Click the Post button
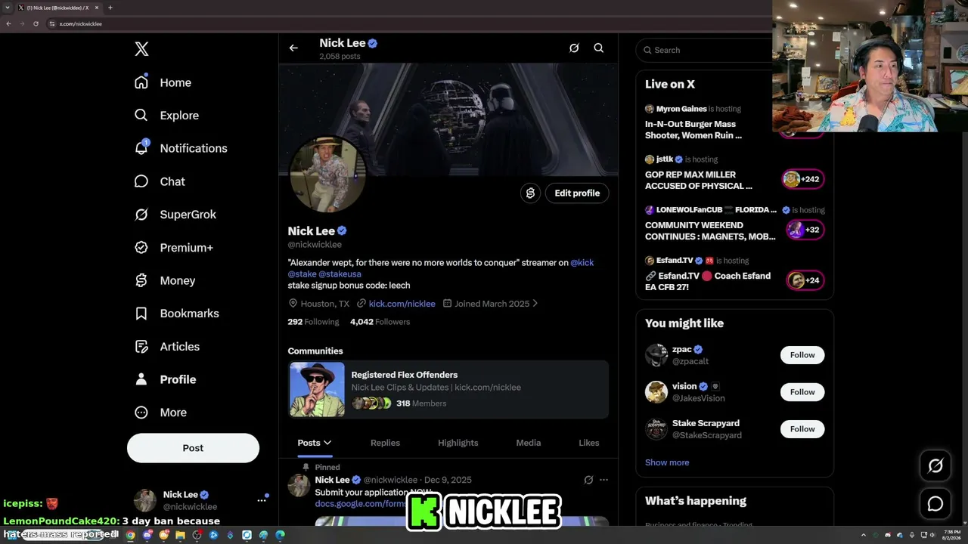This screenshot has height=544, width=968. tap(193, 448)
